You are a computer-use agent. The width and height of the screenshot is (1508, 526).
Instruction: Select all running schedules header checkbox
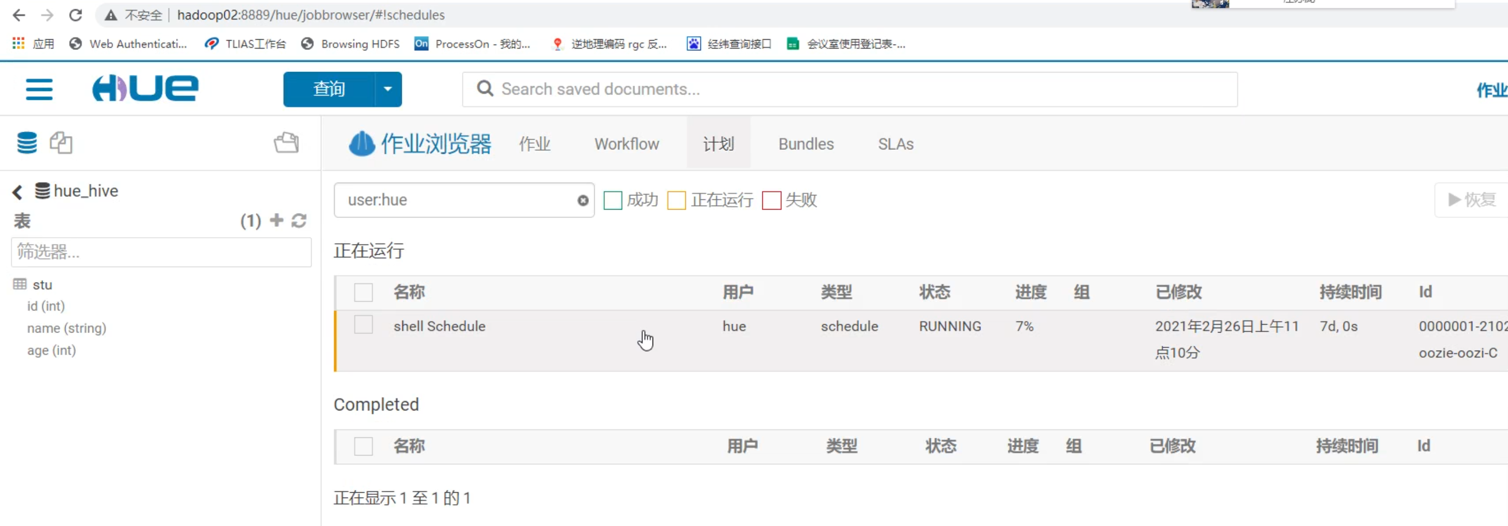[x=364, y=292]
